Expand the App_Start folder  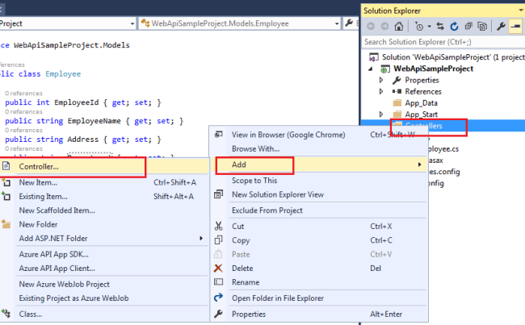click(x=381, y=115)
